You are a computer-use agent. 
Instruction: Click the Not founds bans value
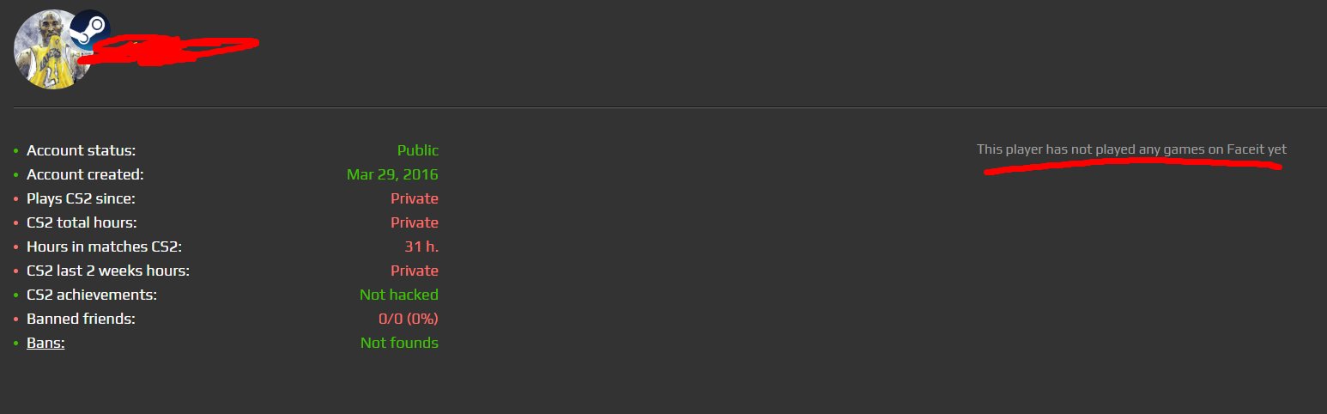click(399, 343)
